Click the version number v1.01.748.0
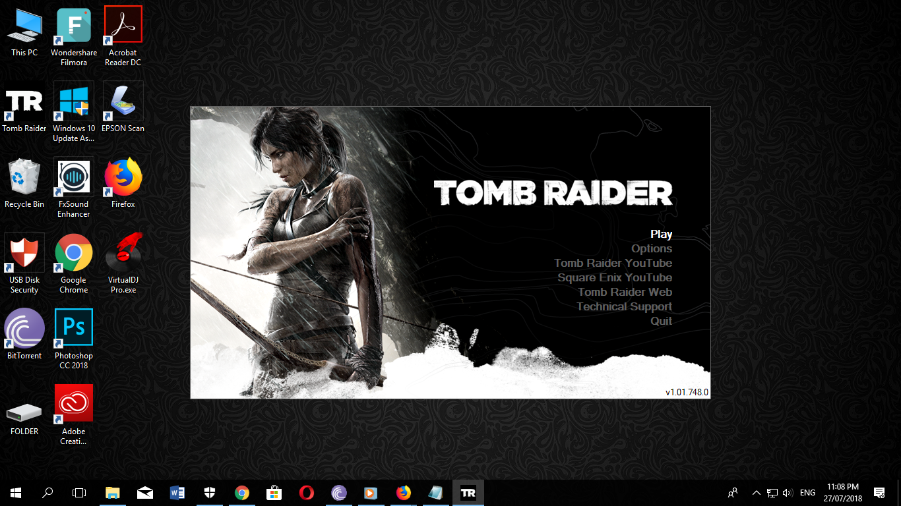The width and height of the screenshot is (901, 506). pos(687,392)
